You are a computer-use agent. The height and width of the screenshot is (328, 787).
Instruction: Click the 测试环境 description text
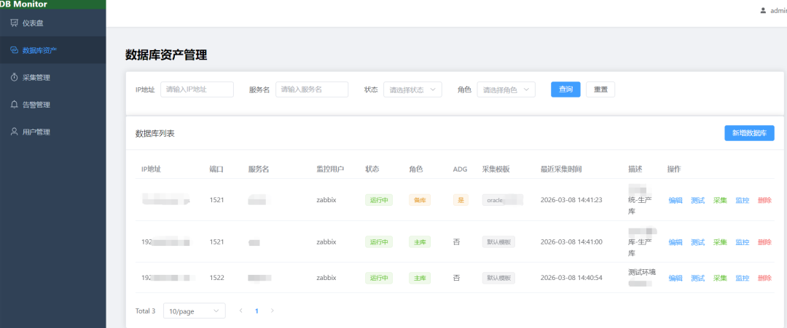[x=642, y=273]
